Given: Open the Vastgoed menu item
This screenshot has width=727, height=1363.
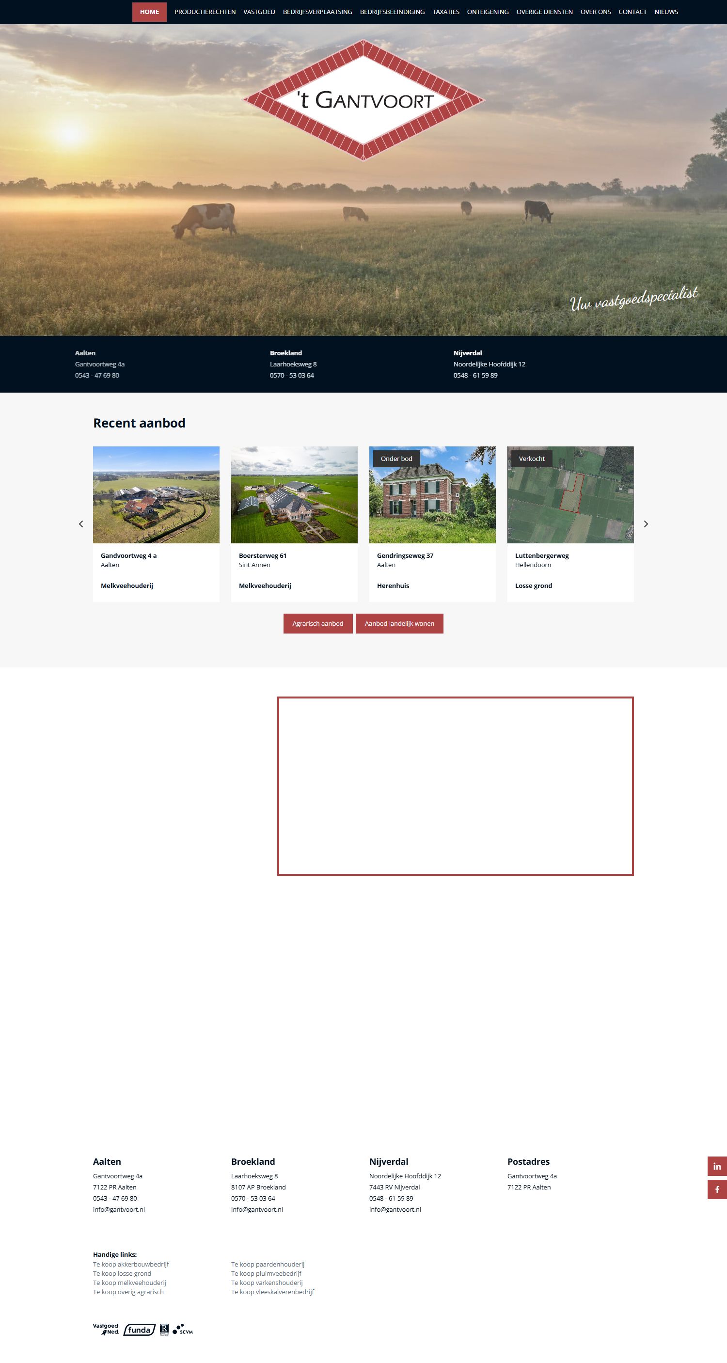Looking at the screenshot, I should pyautogui.click(x=259, y=12).
